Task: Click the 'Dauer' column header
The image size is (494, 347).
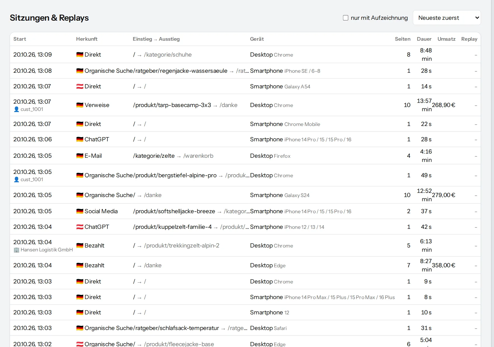Action: tap(424, 39)
